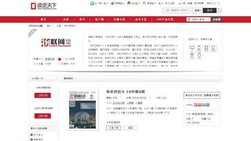
Task: Click the light-blue login icon at top-bar start
Action: 92,3
